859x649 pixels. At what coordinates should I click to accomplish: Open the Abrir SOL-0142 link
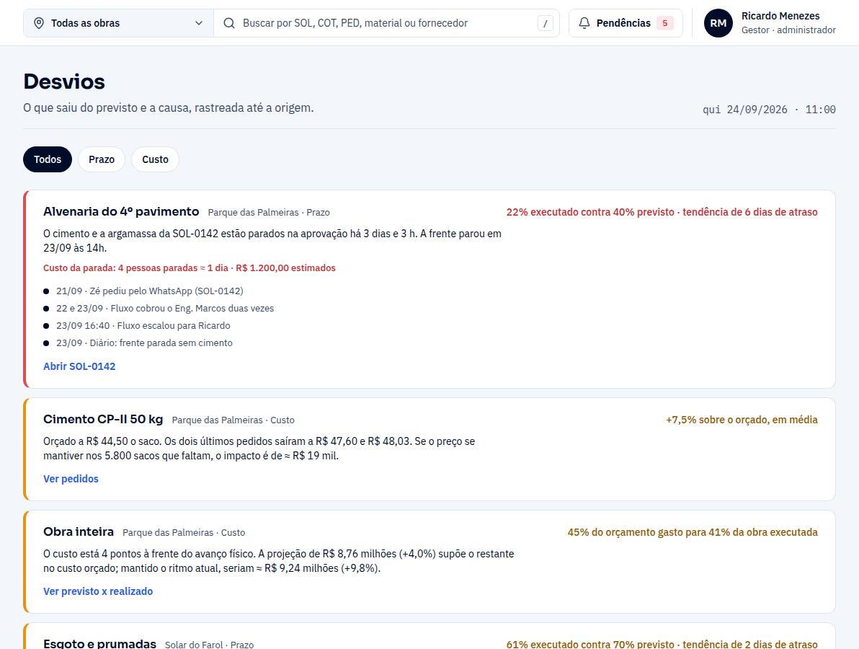pos(79,366)
